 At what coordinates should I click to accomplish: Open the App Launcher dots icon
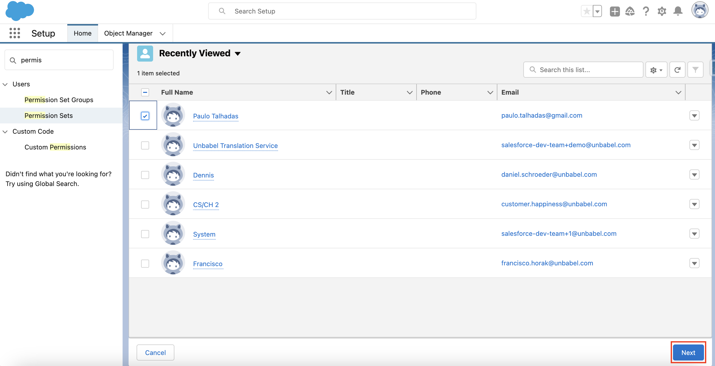point(15,33)
